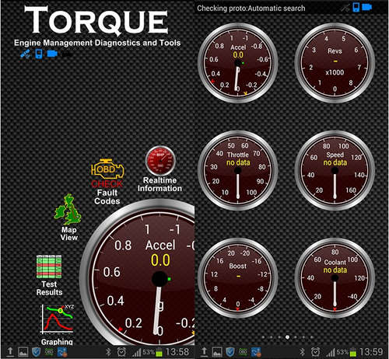Select the Boost gauge
389x359 pixels.
238,278
